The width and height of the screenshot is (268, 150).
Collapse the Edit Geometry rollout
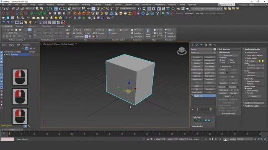(228, 52)
